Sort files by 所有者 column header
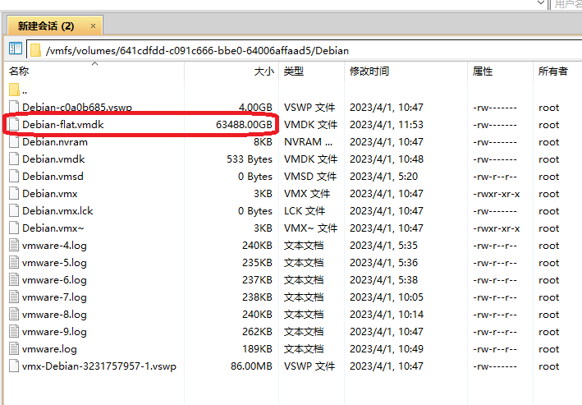This screenshot has width=582, height=405. (553, 71)
